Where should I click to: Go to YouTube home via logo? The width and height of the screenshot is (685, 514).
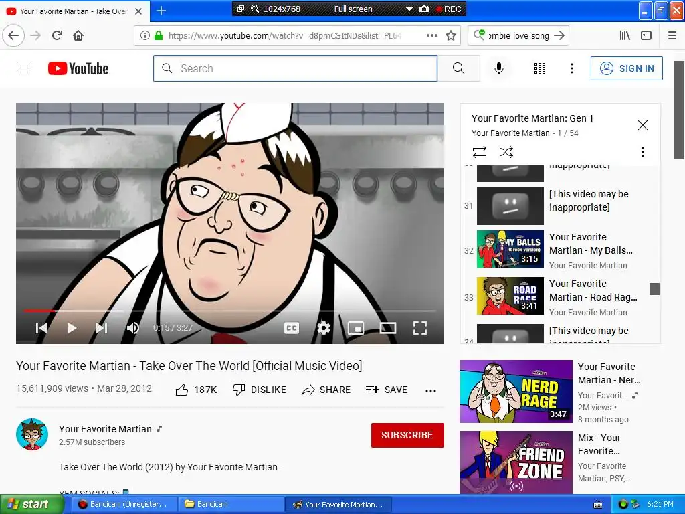[78, 68]
